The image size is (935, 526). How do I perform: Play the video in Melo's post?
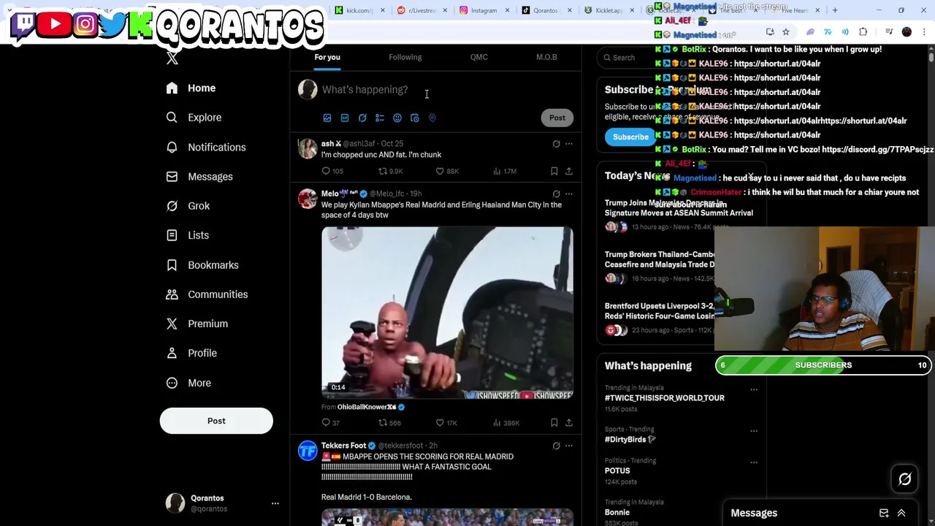447,313
